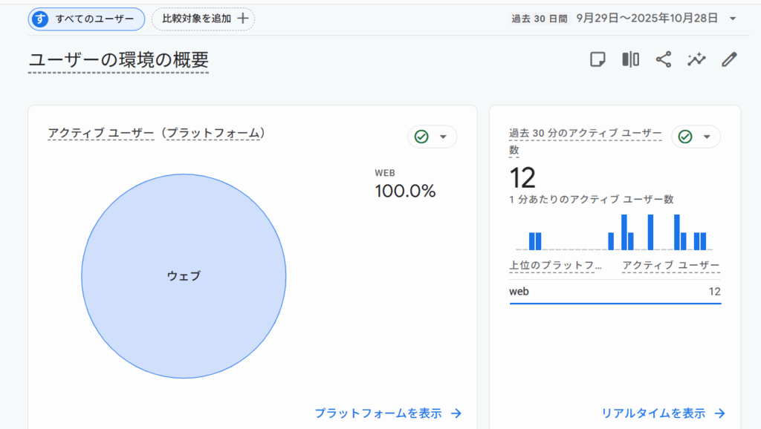The image size is (761, 429).
Task: Click the ウェブ pie chart segment
Action: pyautogui.click(x=184, y=276)
